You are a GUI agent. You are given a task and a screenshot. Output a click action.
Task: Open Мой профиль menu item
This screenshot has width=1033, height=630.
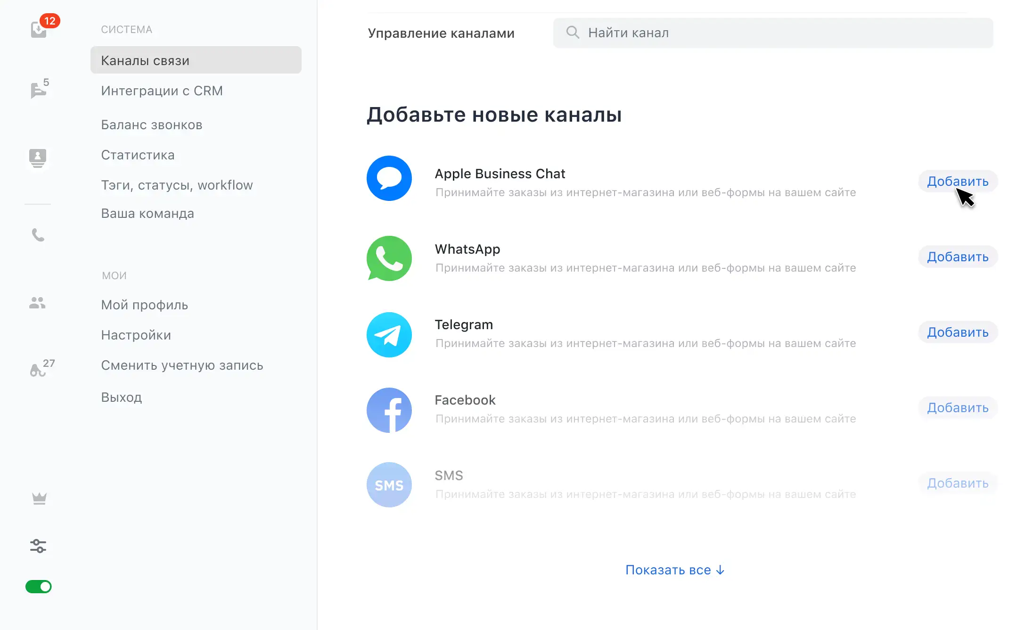pos(144,305)
